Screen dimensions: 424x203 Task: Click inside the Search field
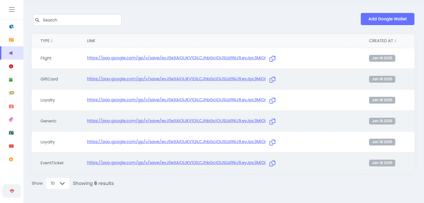77,20
